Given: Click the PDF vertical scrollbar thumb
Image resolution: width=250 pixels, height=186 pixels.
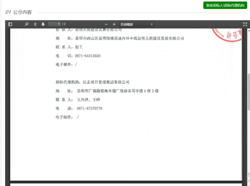Looking at the screenshot, I should pyautogui.click(x=249, y=92).
